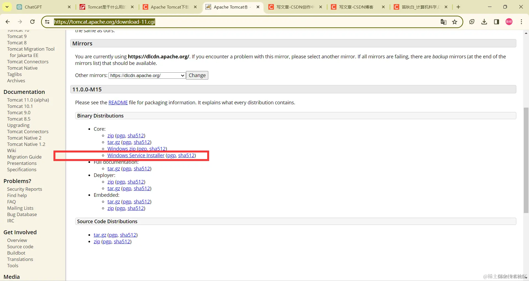
Task: Open the pgp link for Windows Service Installer
Action: [171, 155]
